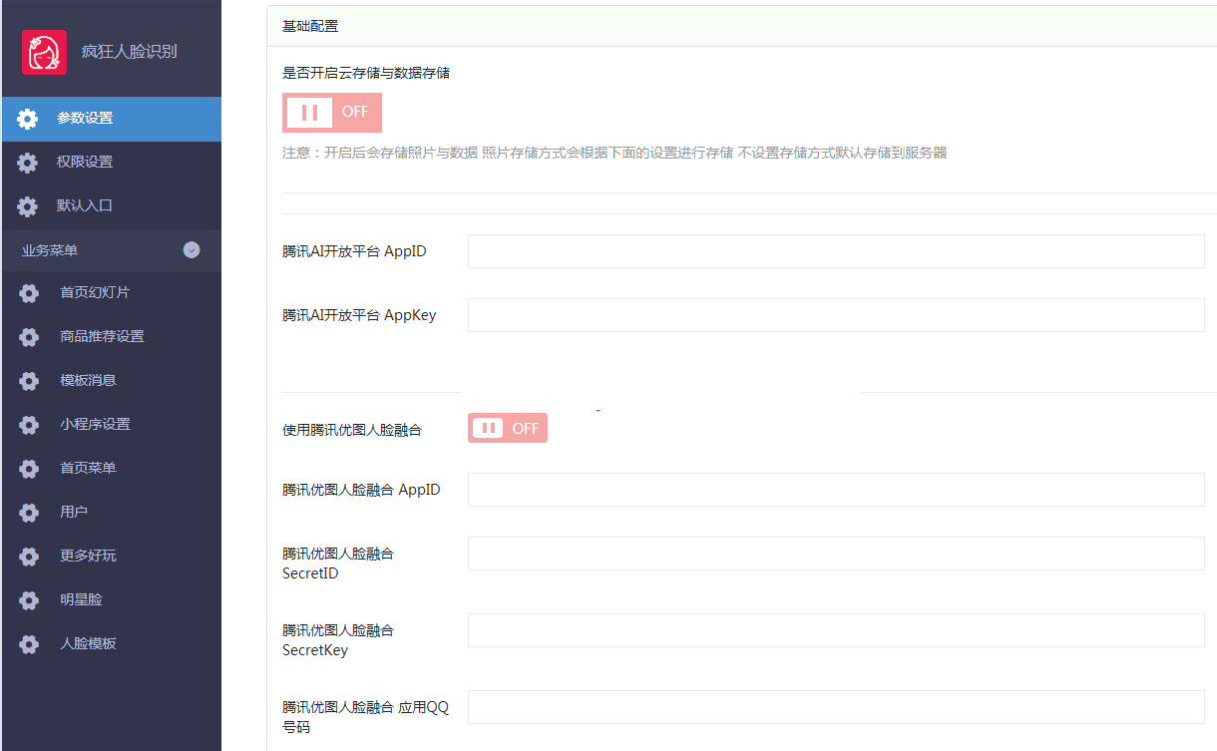Image resolution: width=1217 pixels, height=751 pixels.
Task: Click the gear icon beside 商品推荐设置
Action: 29,337
